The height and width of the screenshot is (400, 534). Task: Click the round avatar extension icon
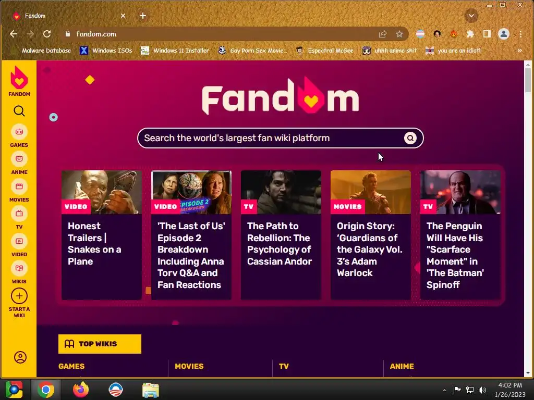(x=437, y=34)
